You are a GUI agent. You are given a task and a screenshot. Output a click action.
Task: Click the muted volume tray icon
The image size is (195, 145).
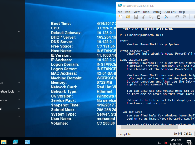(165, 142)
